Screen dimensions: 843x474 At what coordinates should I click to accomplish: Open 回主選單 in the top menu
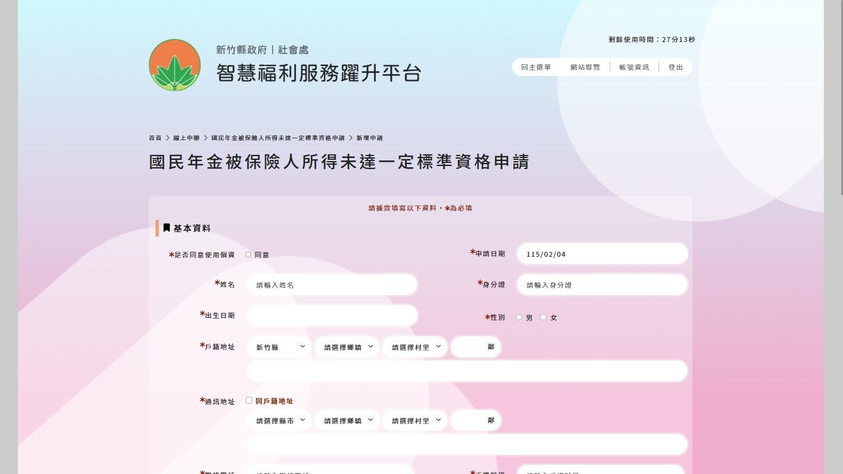tap(536, 67)
